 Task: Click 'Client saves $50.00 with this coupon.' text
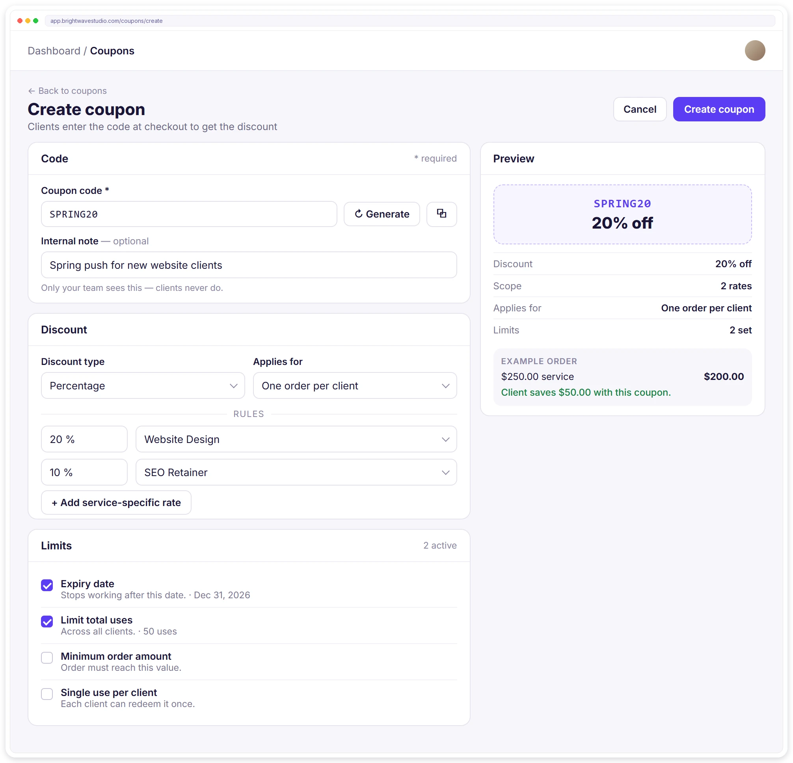pos(585,392)
